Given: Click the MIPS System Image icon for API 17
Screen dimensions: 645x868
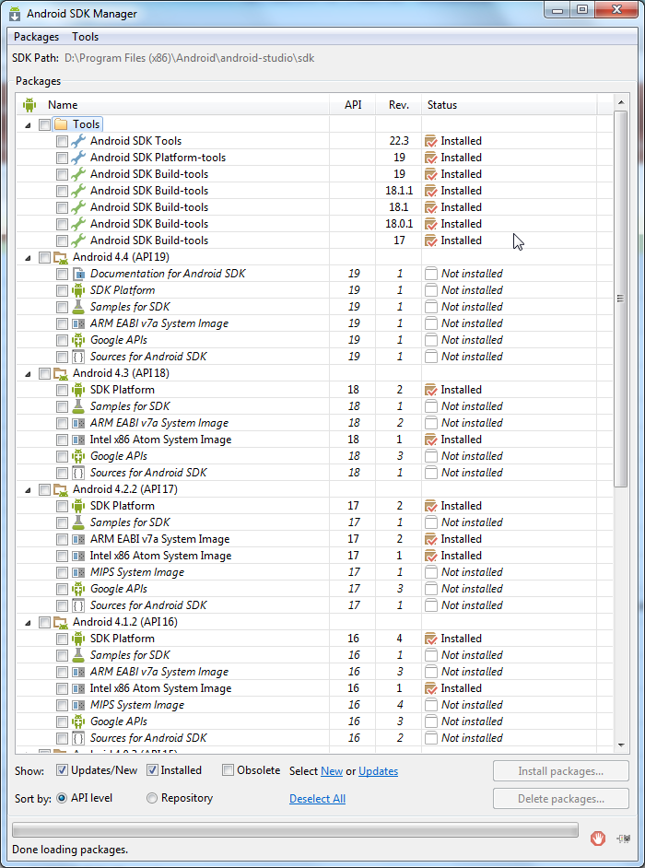Looking at the screenshot, I should [x=78, y=572].
